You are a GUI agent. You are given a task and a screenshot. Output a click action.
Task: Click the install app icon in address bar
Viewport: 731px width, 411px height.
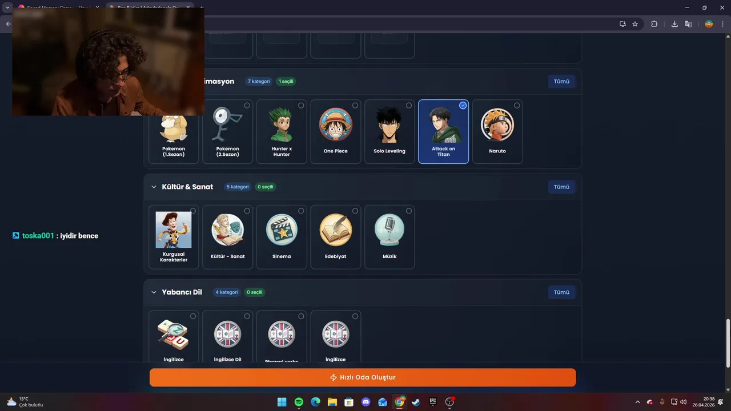point(622,24)
